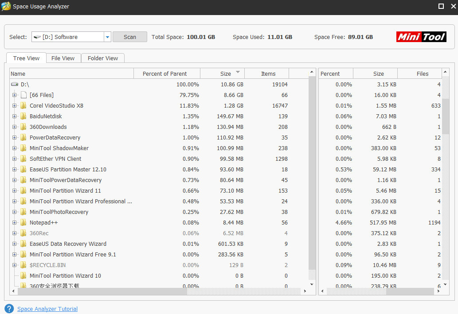Click the 59.12 MB size cell
458x314 pixels.
pos(384,170)
